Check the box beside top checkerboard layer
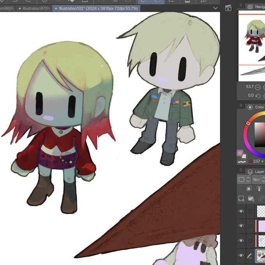Viewport: 265px width, 265px height. [x=250, y=211]
